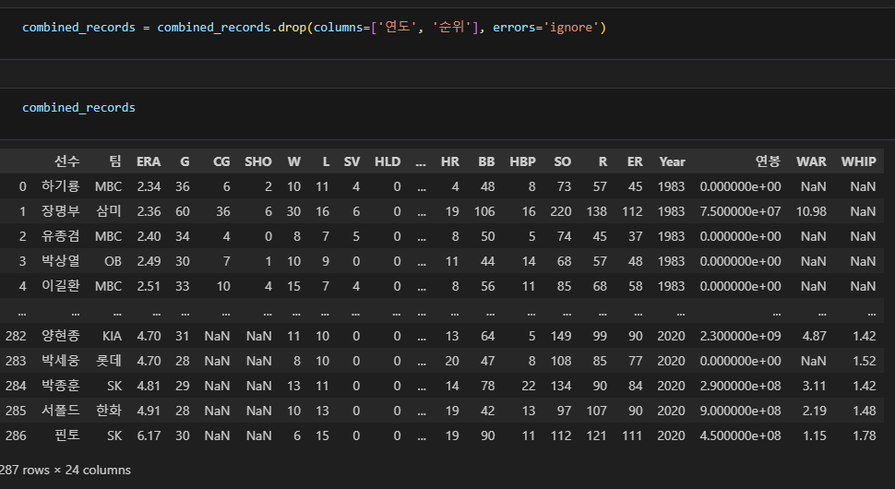Click salary value 4.500000e+08
This screenshot has width=895, height=489.
740,435
